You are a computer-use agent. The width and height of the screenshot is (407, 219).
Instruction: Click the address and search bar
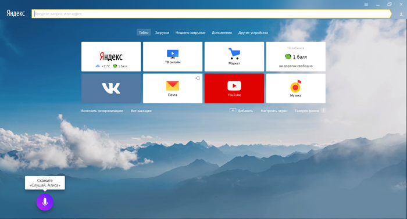[x=211, y=14]
